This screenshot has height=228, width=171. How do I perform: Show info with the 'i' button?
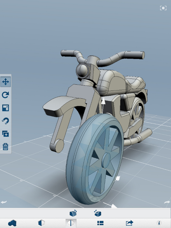click(x=159, y=223)
